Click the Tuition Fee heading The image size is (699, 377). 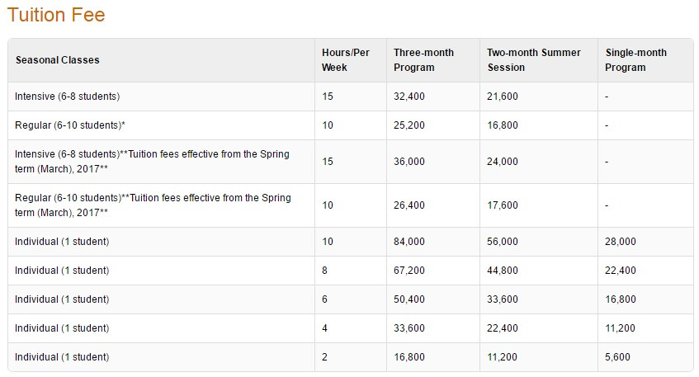pyautogui.click(x=56, y=15)
